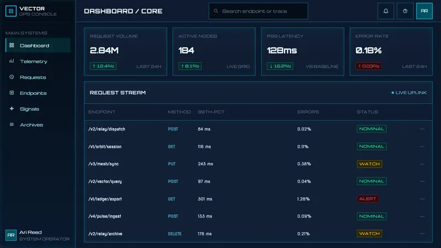The height and width of the screenshot is (248, 441).
Task: Open the help icon in header
Action: (405, 11)
